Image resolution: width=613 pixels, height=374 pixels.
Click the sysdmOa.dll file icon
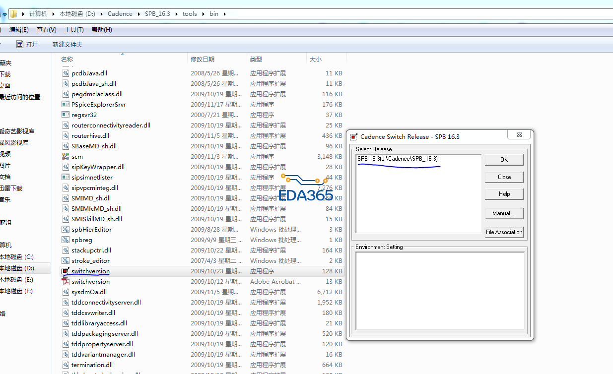(x=66, y=292)
